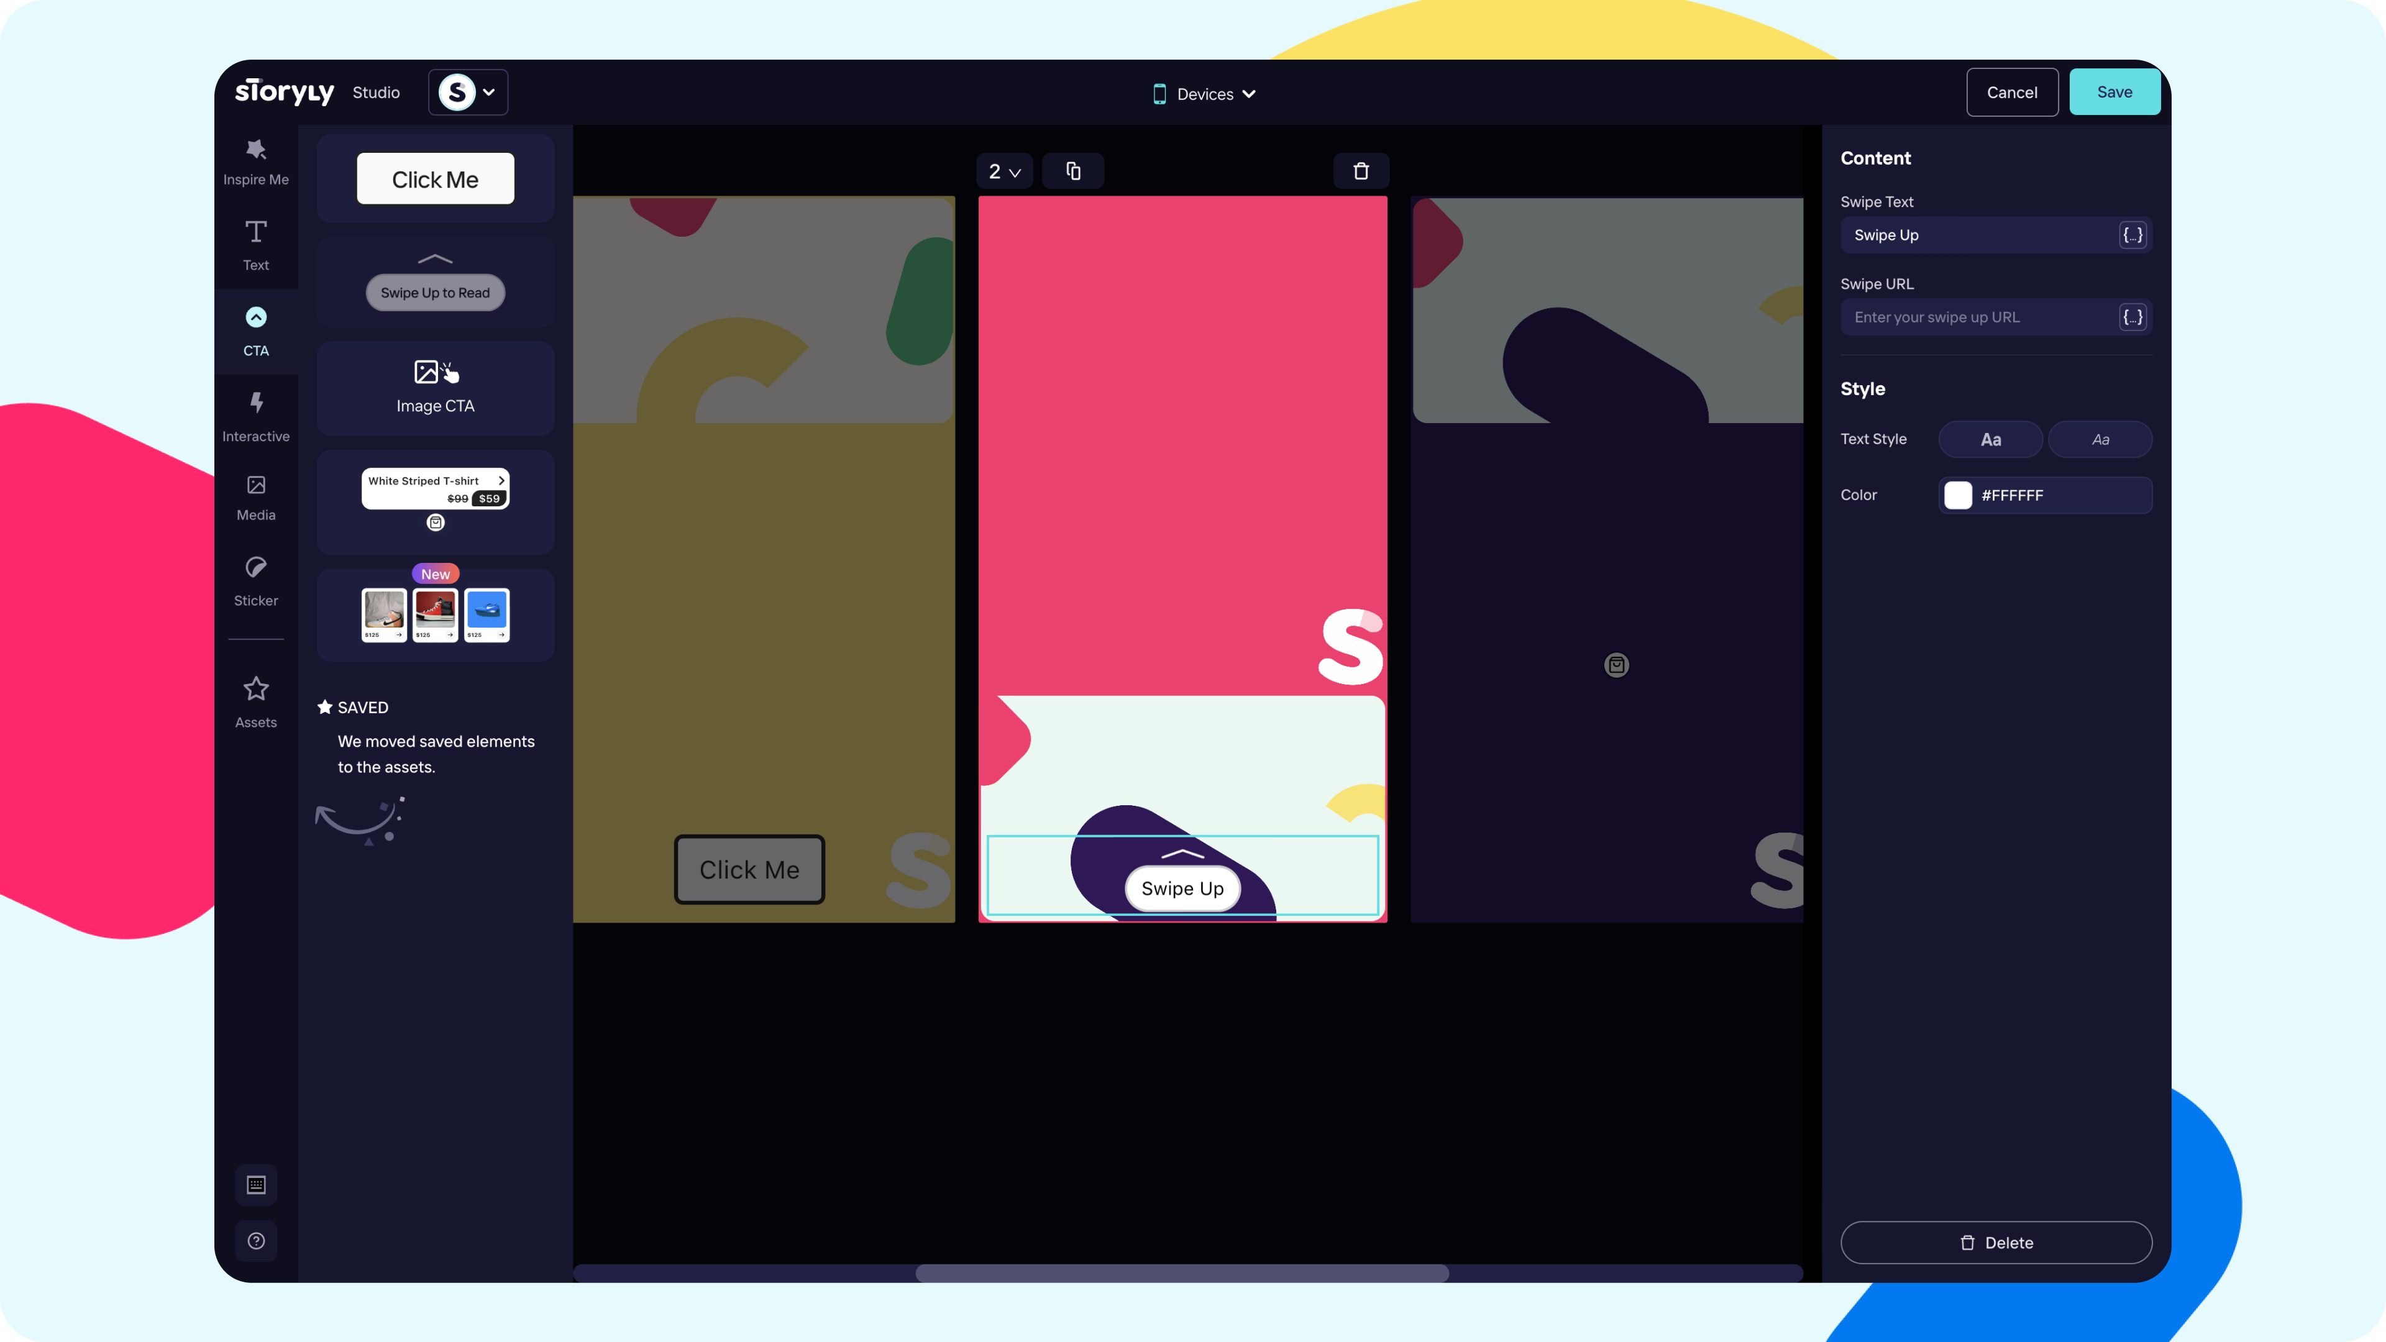Expand the Devices dropdown
Viewport: 2386px width, 1342px height.
tap(1204, 94)
